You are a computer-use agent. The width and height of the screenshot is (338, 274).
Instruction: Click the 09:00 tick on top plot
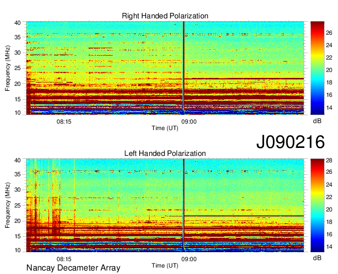tap(189, 122)
